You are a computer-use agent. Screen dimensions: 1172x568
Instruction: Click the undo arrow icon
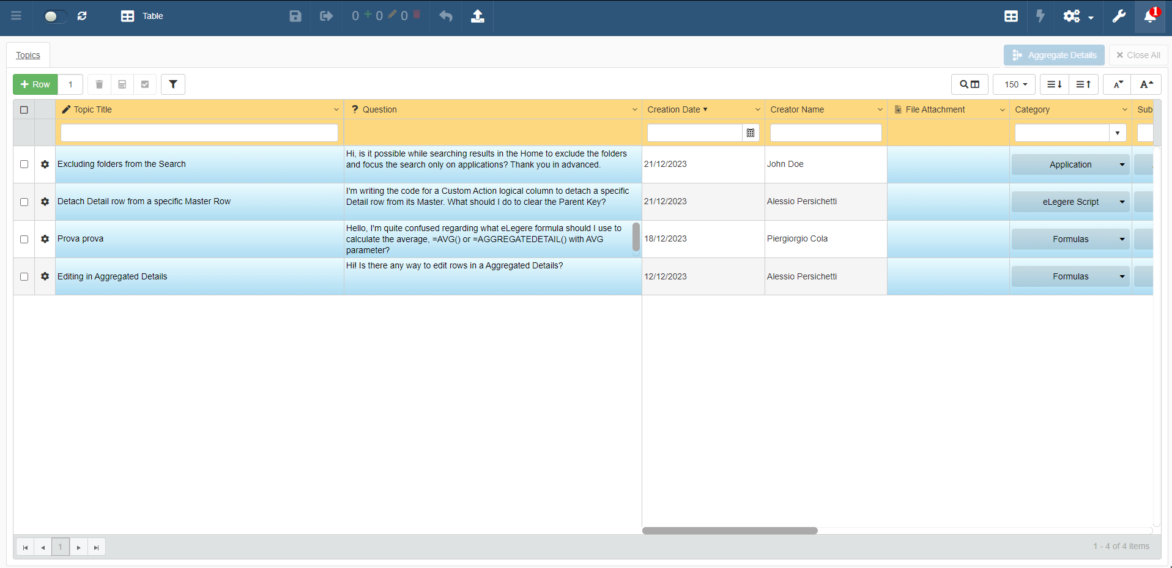coord(446,16)
